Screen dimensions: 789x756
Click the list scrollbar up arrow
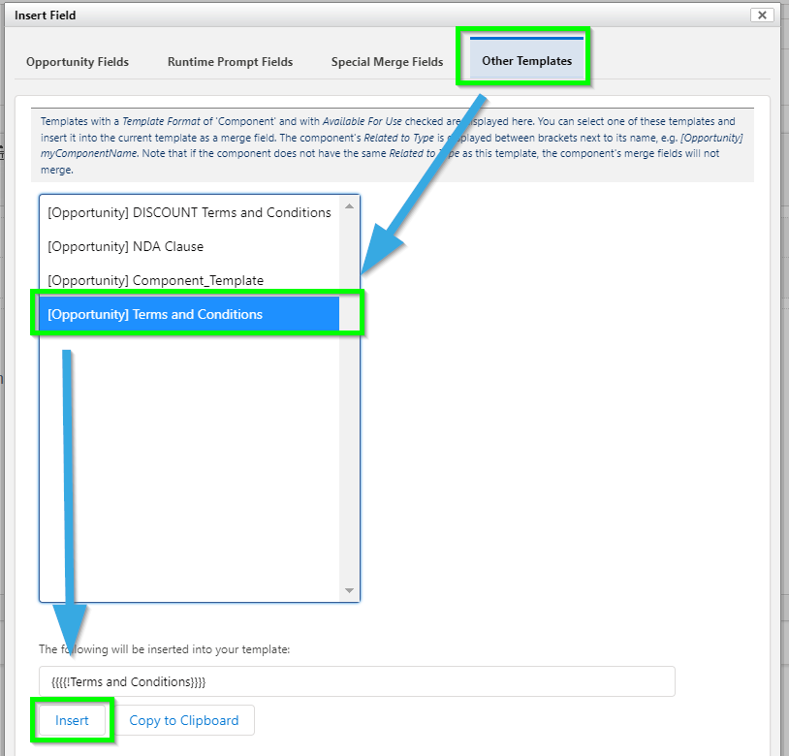pos(349,206)
